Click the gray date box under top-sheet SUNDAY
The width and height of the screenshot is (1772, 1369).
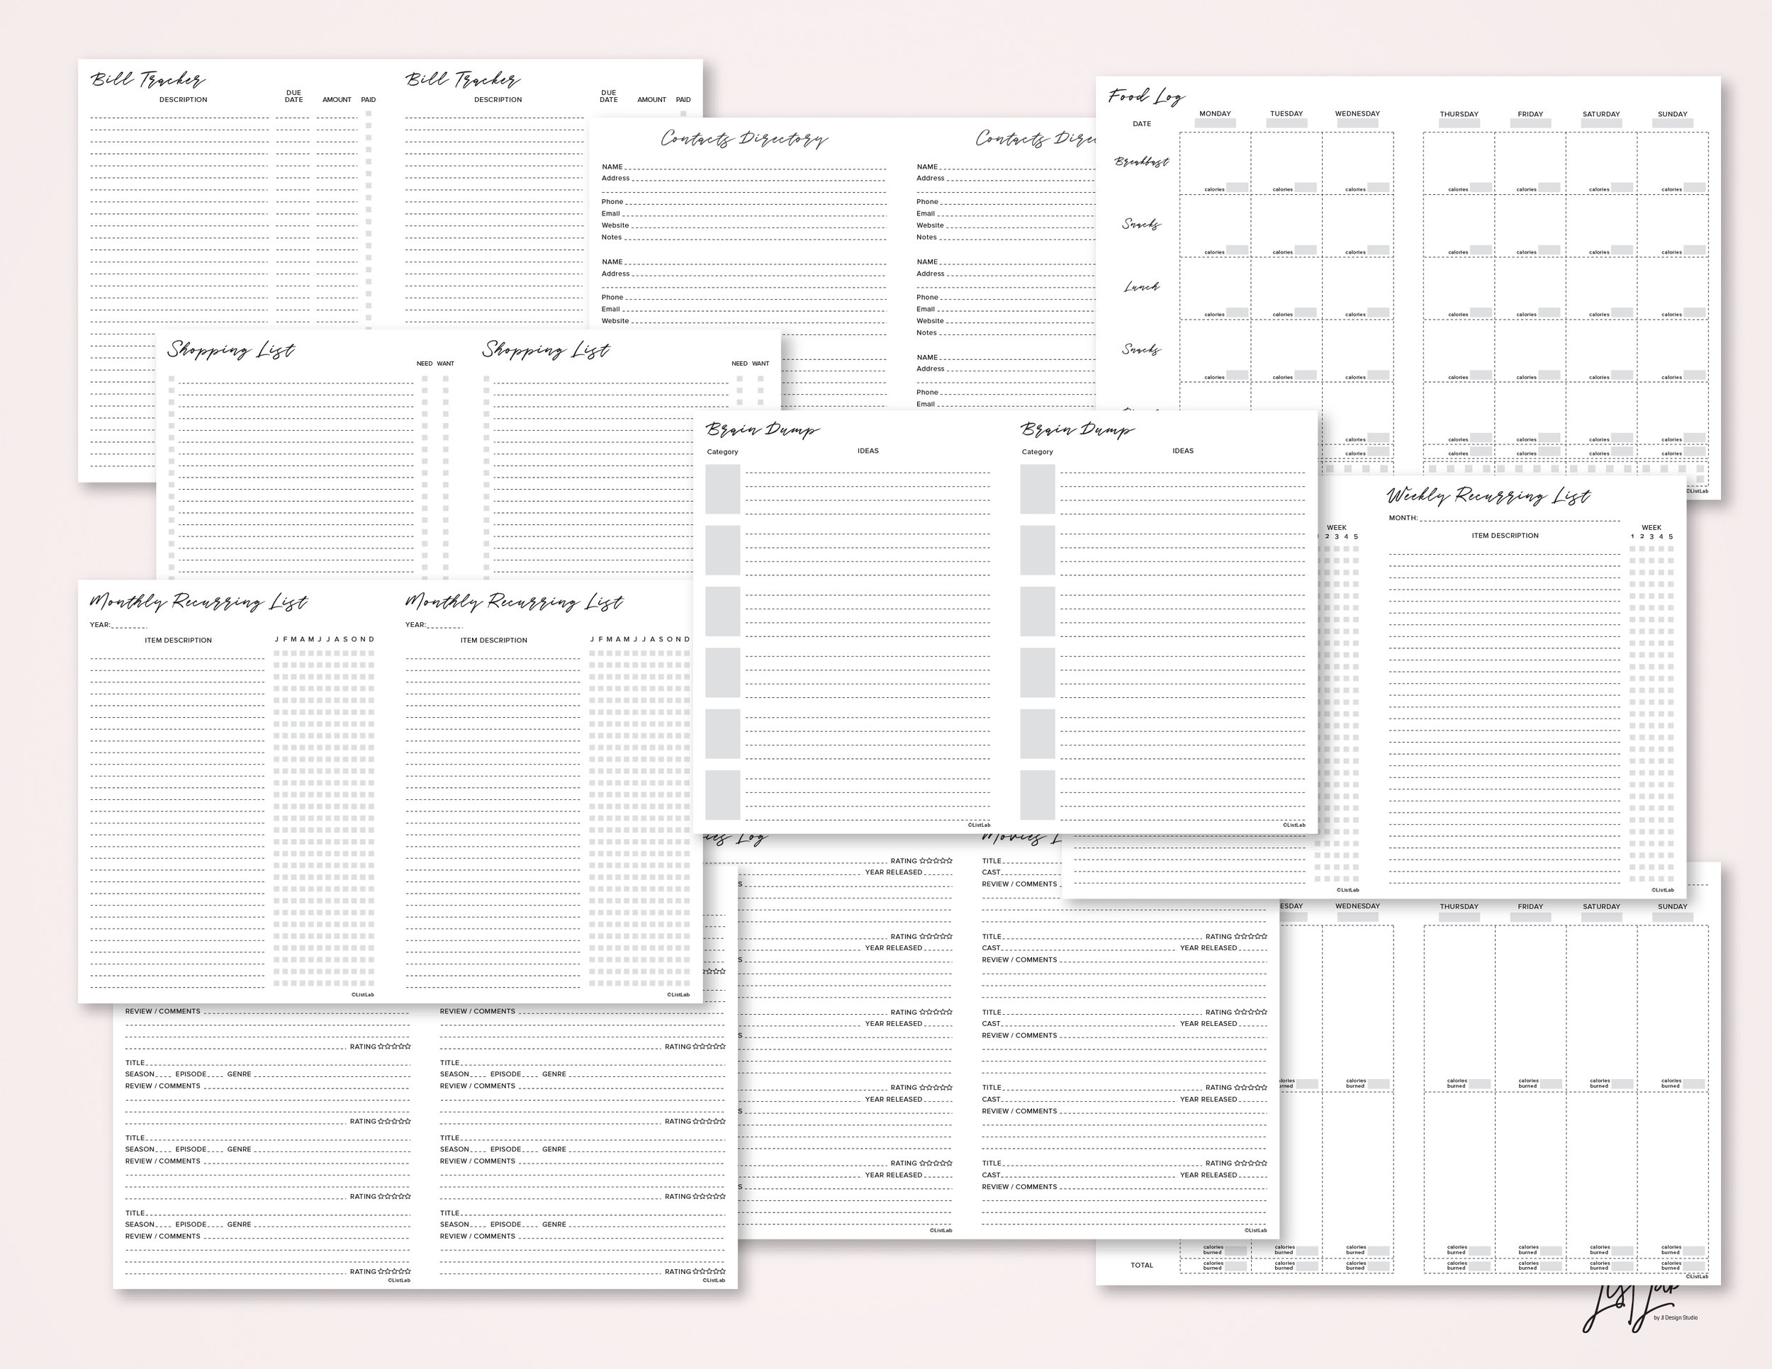[x=1672, y=124]
